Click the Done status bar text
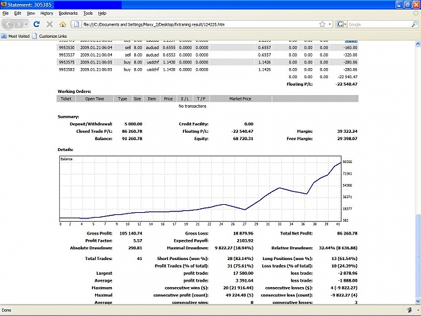This screenshot has width=421, height=316. pyautogui.click(x=7, y=310)
